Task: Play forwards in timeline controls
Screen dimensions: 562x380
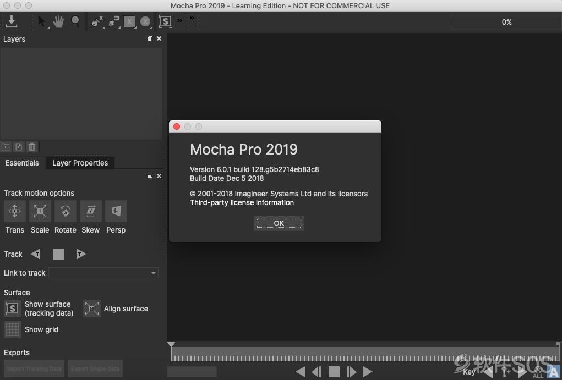Action: [x=368, y=372]
